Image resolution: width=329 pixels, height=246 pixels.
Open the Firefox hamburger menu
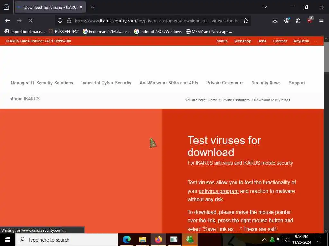321,20
